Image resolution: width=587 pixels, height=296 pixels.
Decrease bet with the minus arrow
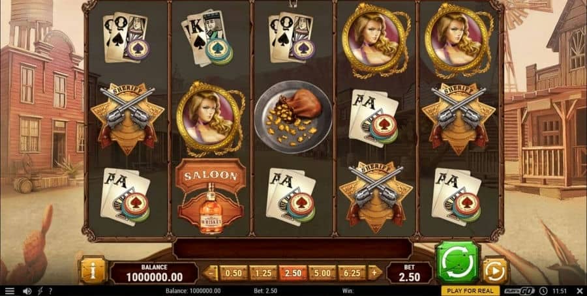coord(211,273)
